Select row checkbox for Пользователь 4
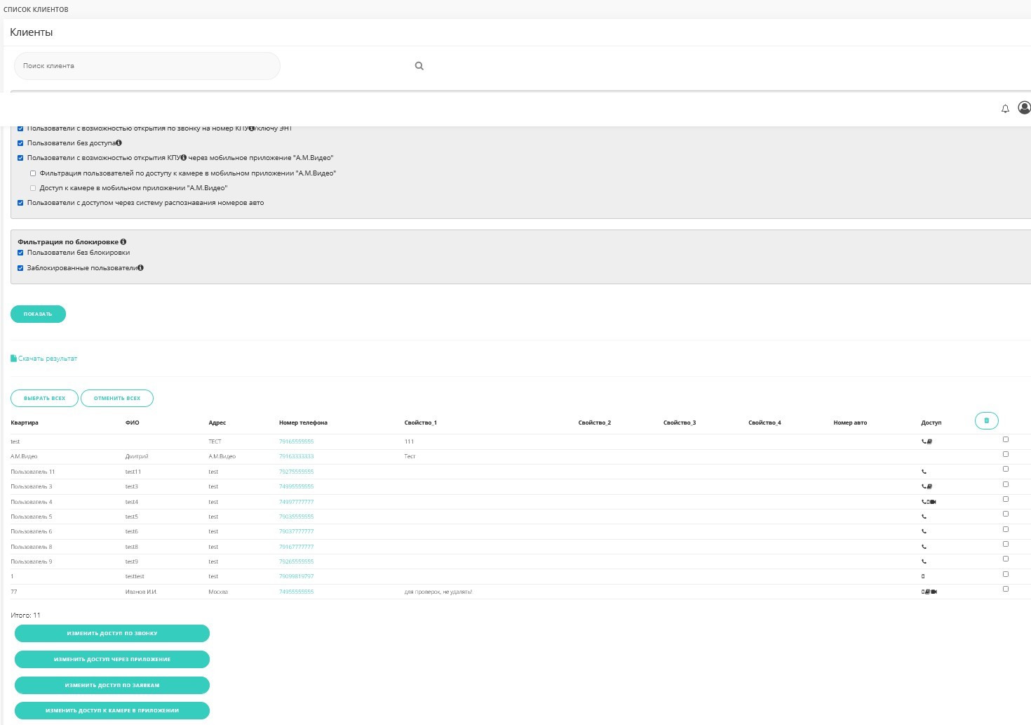 (x=1006, y=499)
